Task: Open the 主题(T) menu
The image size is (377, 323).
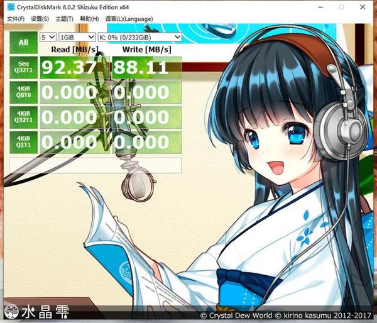Action: coord(64,19)
